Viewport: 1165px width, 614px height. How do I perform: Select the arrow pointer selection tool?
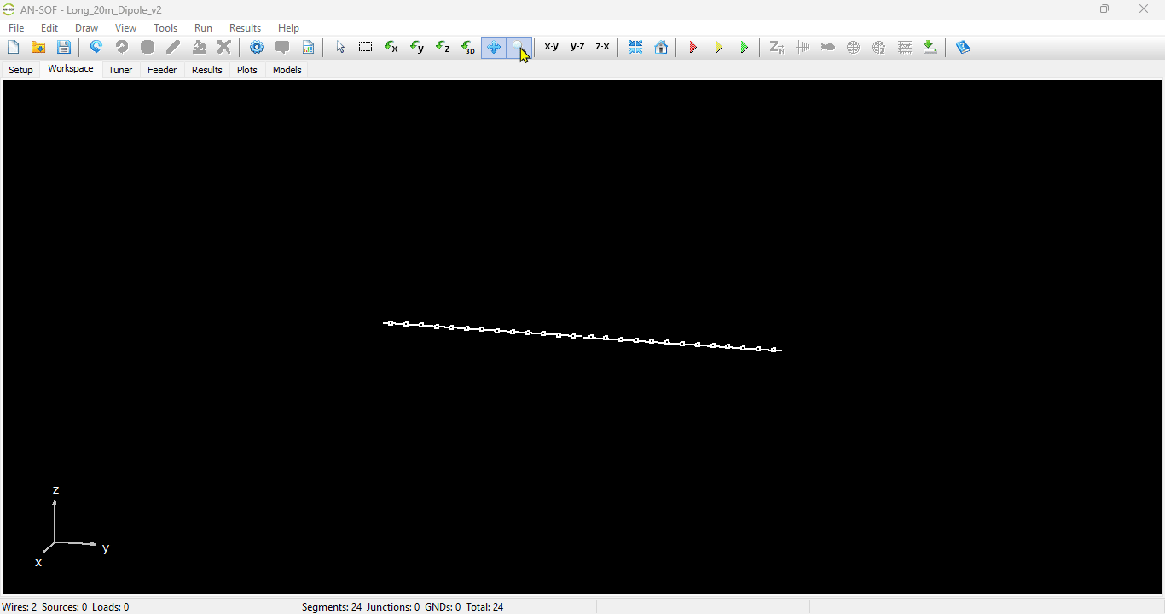click(x=340, y=48)
